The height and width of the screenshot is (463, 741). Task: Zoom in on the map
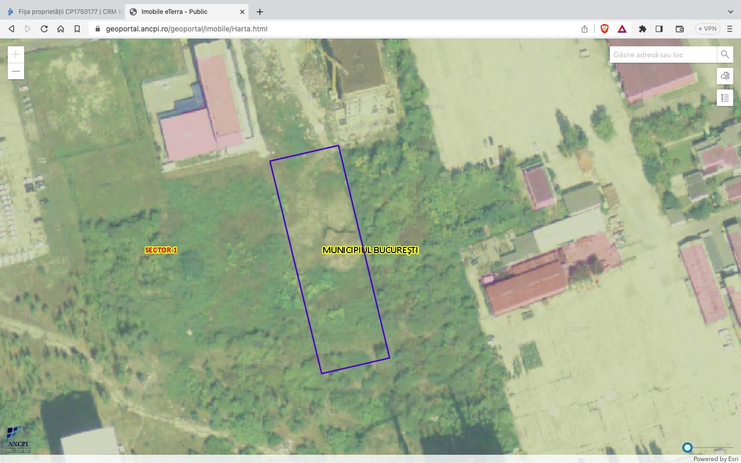(16, 55)
